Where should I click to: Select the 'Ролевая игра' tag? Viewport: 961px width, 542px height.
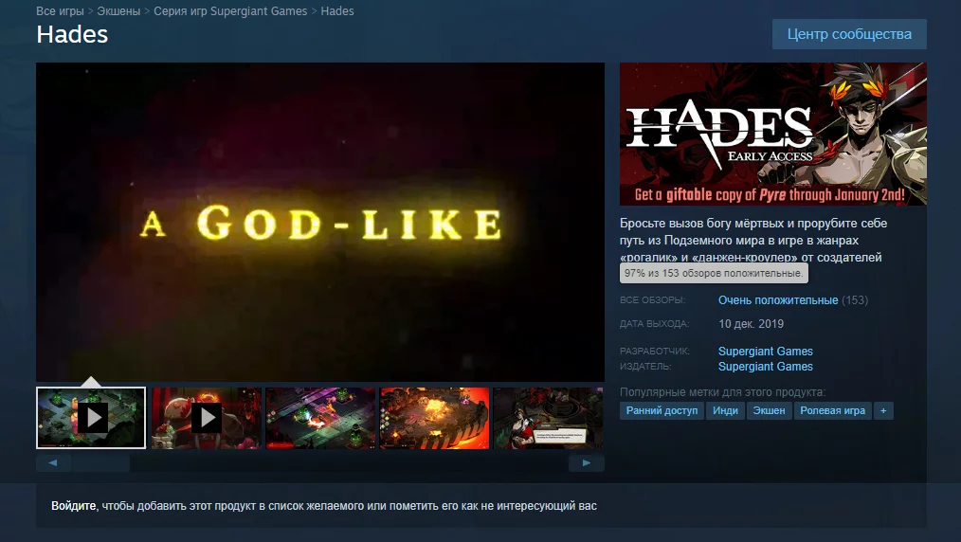832,410
